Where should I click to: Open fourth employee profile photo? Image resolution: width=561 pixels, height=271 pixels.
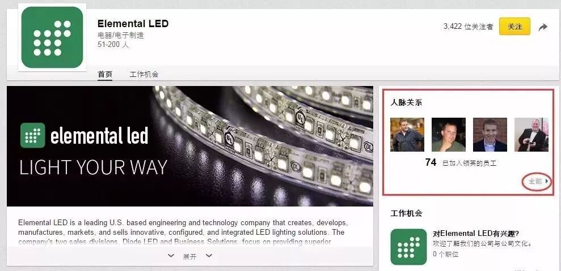(532, 135)
